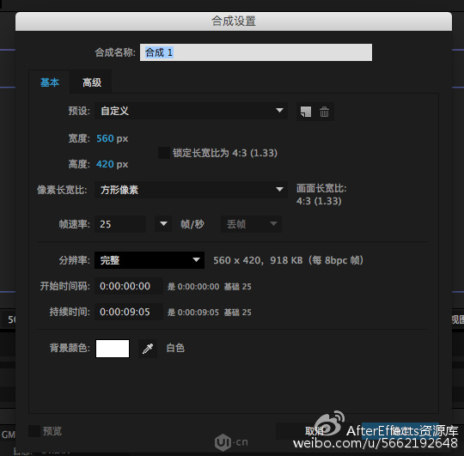Viewport: 464px width, 456px height.
Task: Open the frame rate arrow dropdown
Action: coord(163,224)
